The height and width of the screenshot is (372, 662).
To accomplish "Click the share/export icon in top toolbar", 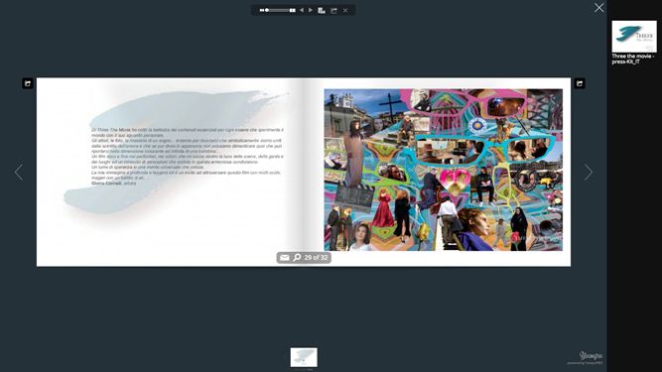I will (x=333, y=10).
